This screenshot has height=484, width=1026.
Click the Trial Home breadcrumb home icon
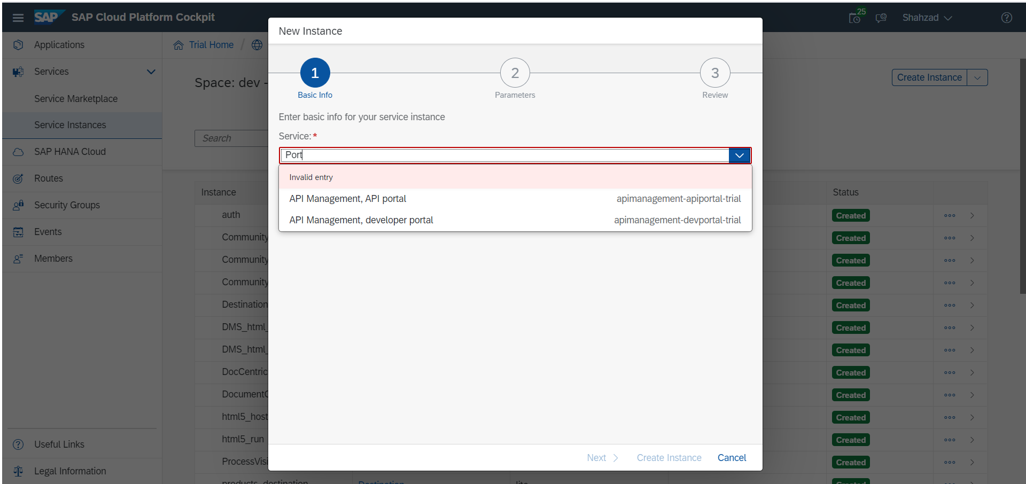[x=178, y=45]
